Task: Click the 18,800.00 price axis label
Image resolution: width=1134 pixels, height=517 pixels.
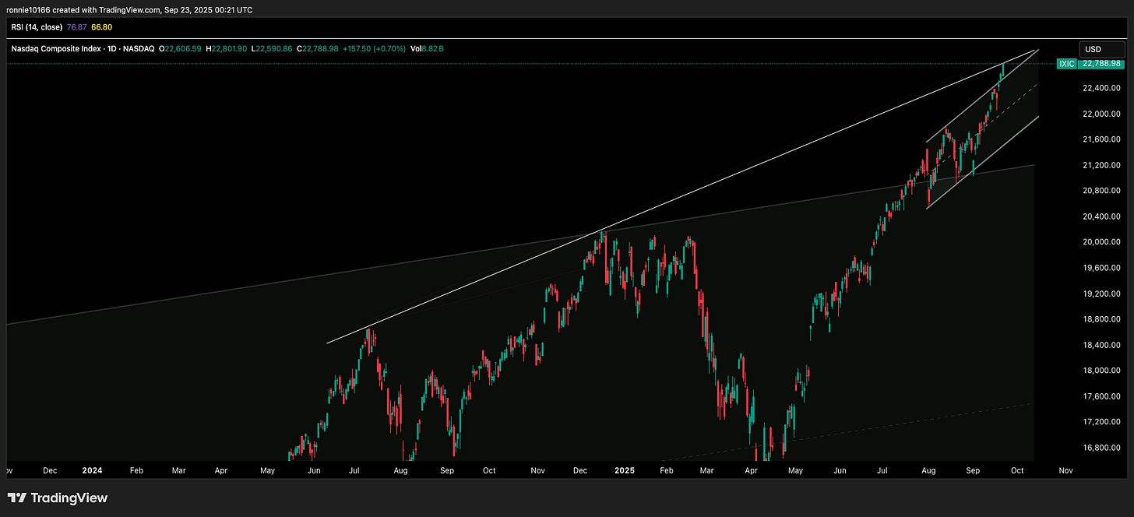Action: pos(1101,319)
